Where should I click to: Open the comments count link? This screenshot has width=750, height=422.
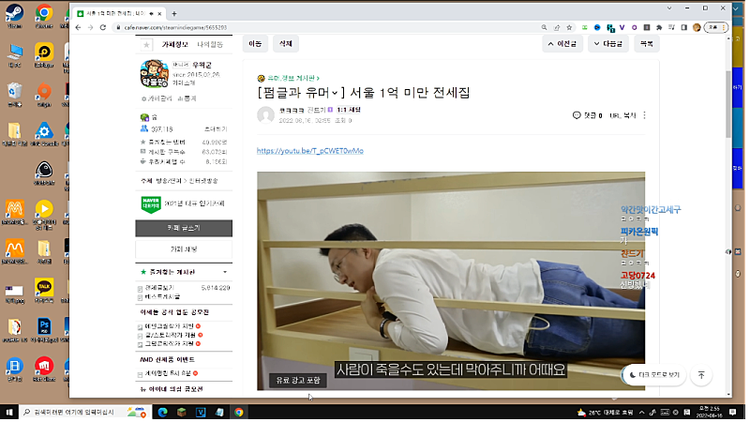pos(588,115)
